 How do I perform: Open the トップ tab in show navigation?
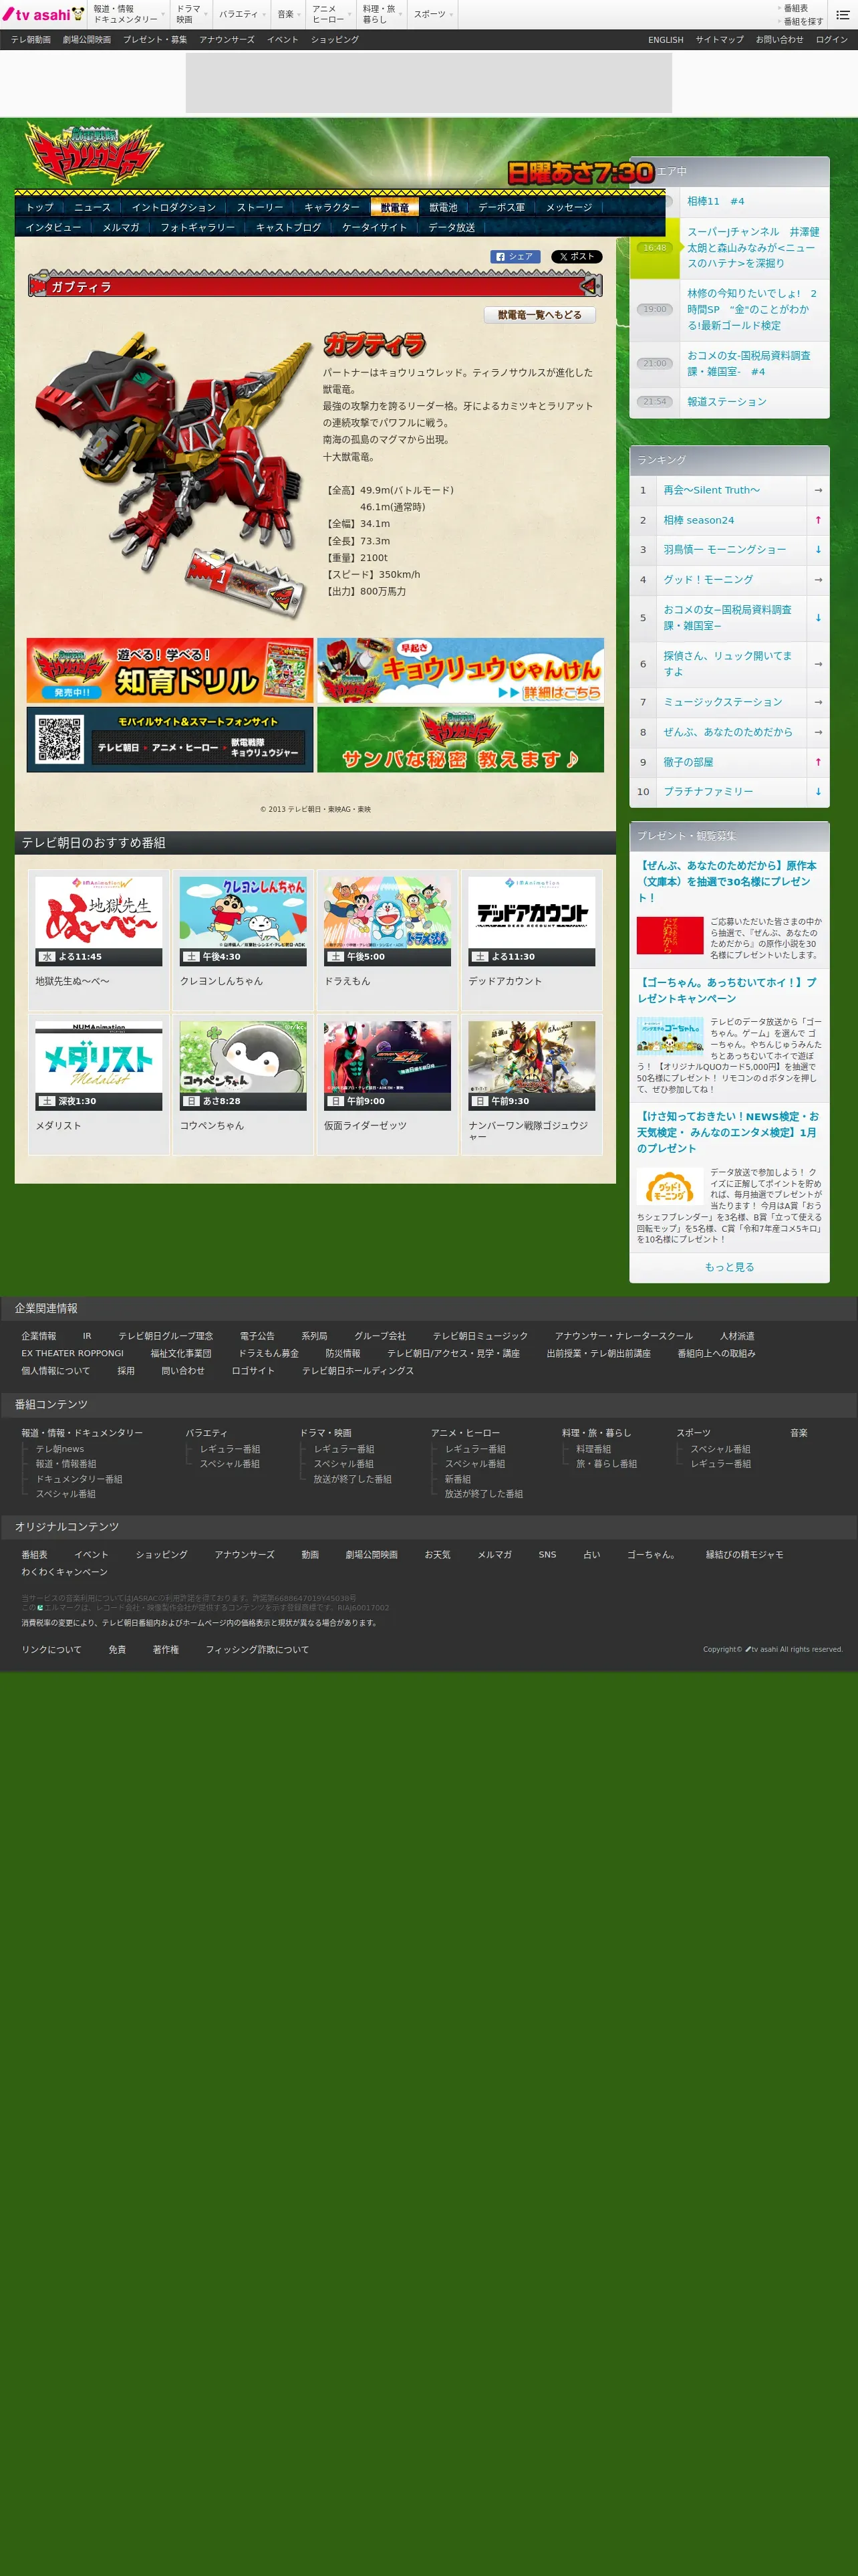point(40,207)
